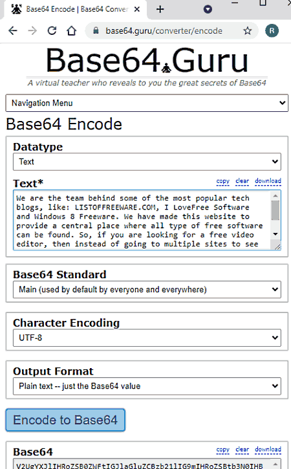The height and width of the screenshot is (469, 291).
Task: Click the site padlock icon
Action: (x=96, y=30)
